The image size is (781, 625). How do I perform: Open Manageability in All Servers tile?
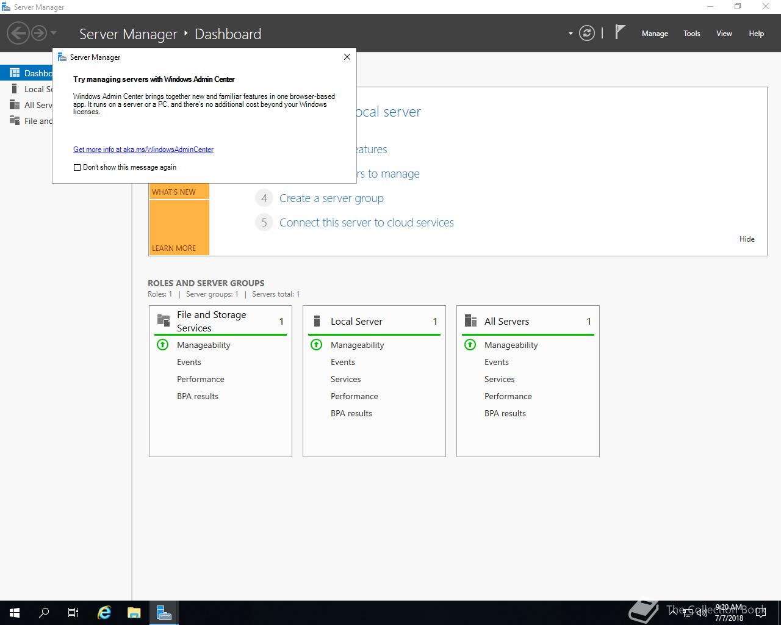[511, 345]
